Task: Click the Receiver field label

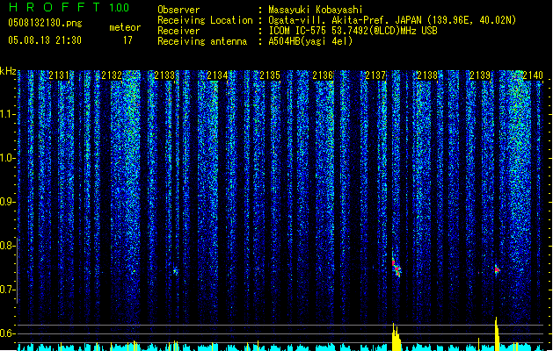Action: click(178, 31)
